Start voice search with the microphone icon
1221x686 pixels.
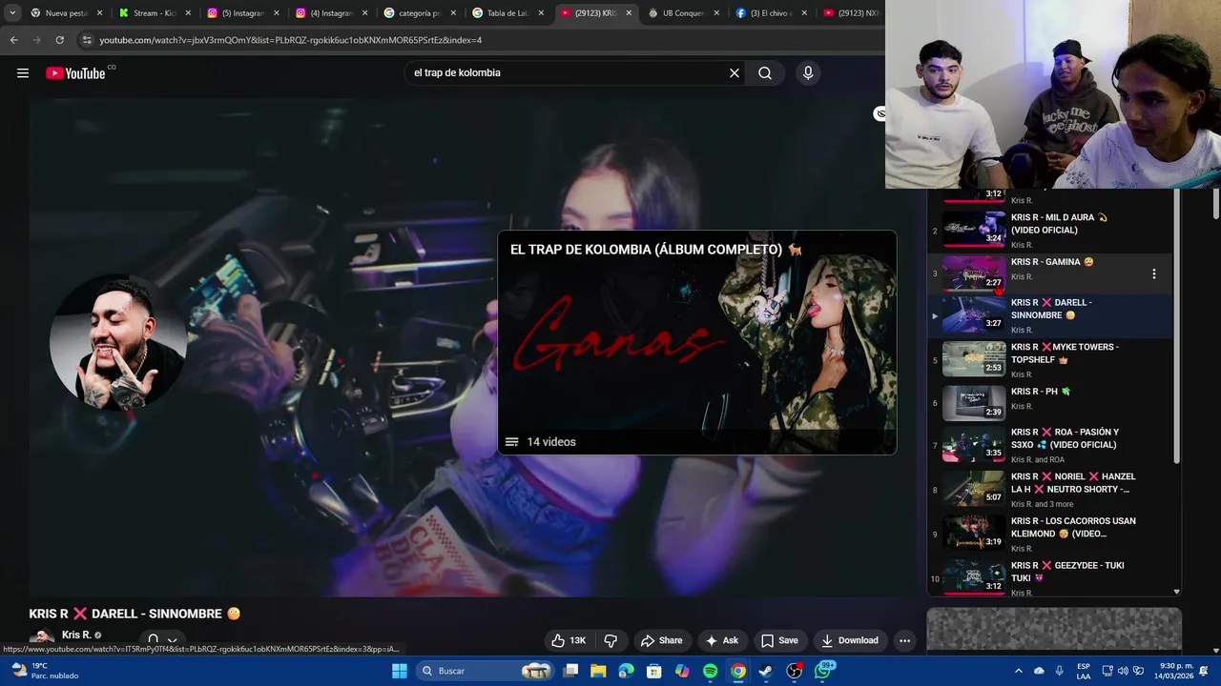tap(808, 73)
